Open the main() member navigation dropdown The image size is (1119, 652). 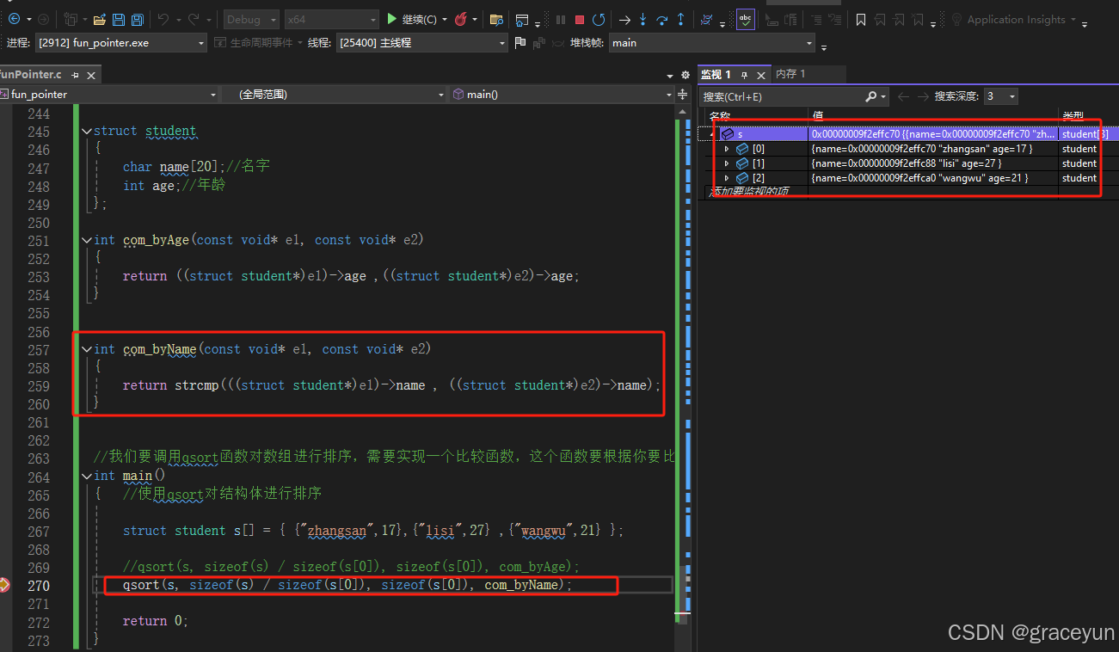tap(563, 95)
